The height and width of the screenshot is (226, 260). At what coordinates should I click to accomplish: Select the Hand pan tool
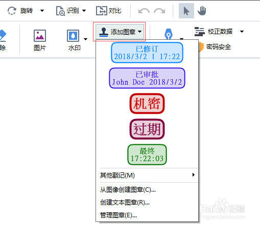pos(202,11)
